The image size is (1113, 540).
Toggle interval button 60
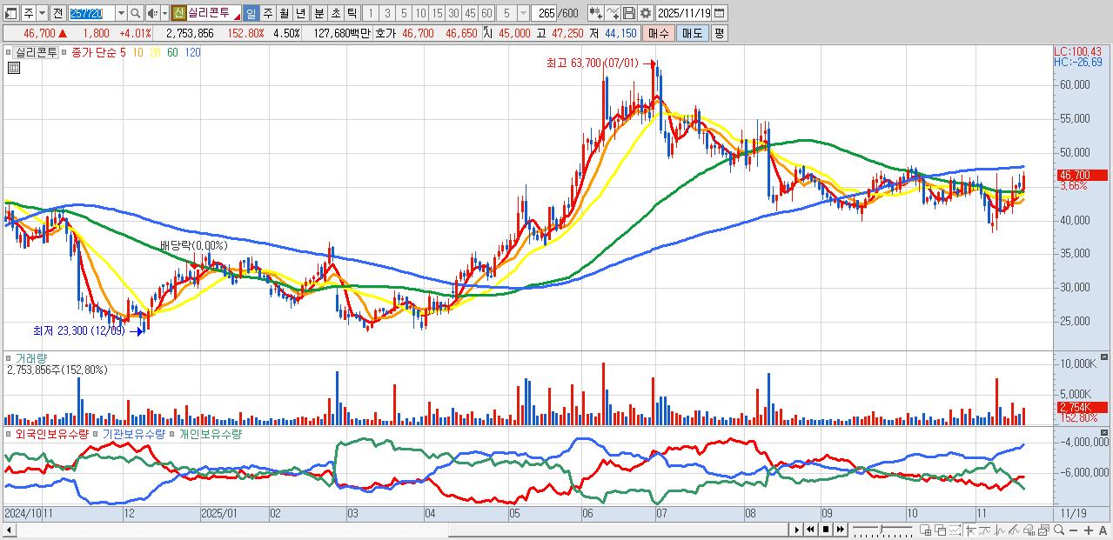click(x=486, y=13)
